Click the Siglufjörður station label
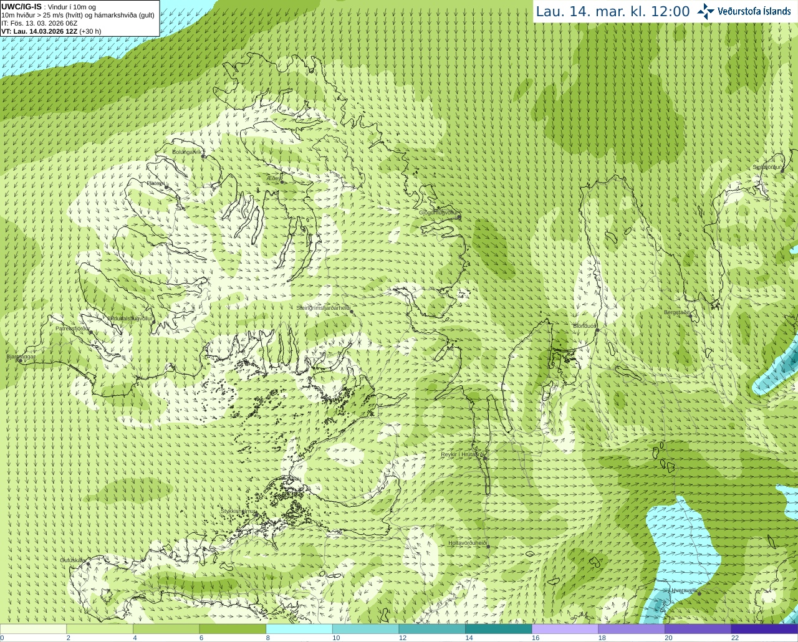The width and height of the screenshot is (798, 642). tap(767, 167)
